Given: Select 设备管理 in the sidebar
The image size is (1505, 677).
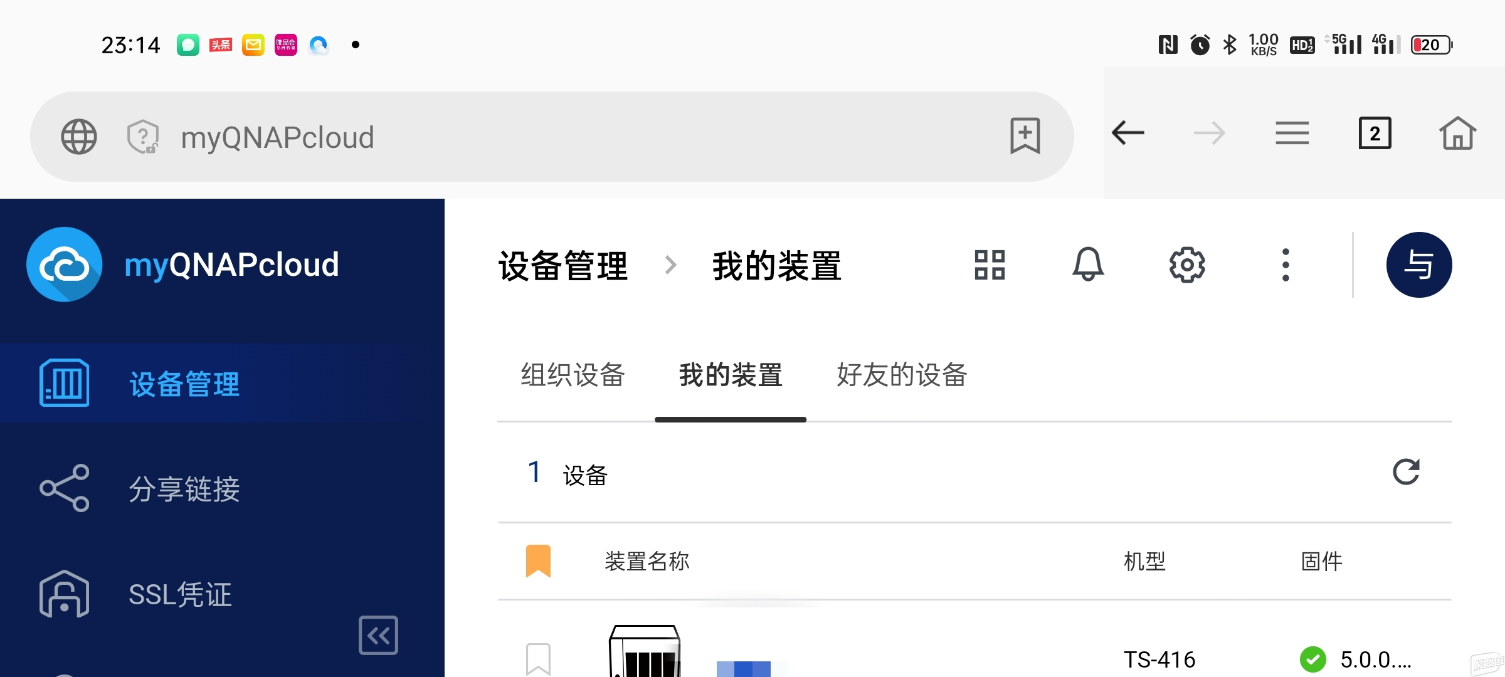Looking at the screenshot, I should pyautogui.click(x=222, y=383).
